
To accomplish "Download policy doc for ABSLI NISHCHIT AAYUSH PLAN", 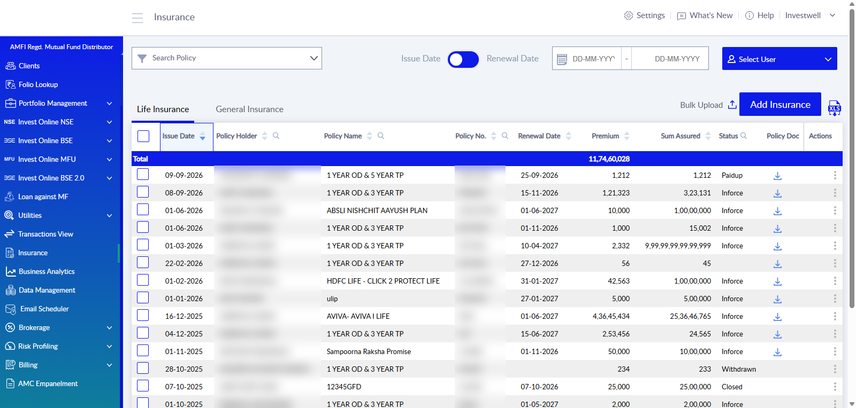I will [x=777, y=211].
